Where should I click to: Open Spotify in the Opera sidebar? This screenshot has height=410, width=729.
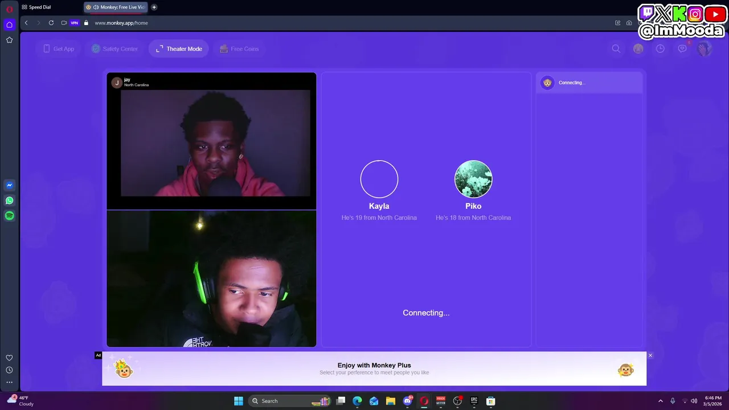[x=9, y=216]
